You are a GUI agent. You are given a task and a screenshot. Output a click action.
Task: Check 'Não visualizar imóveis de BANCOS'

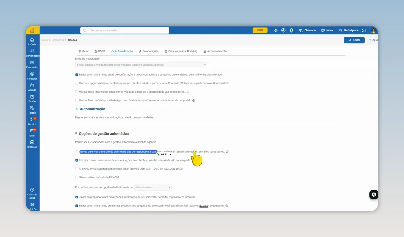pyautogui.click(x=77, y=178)
